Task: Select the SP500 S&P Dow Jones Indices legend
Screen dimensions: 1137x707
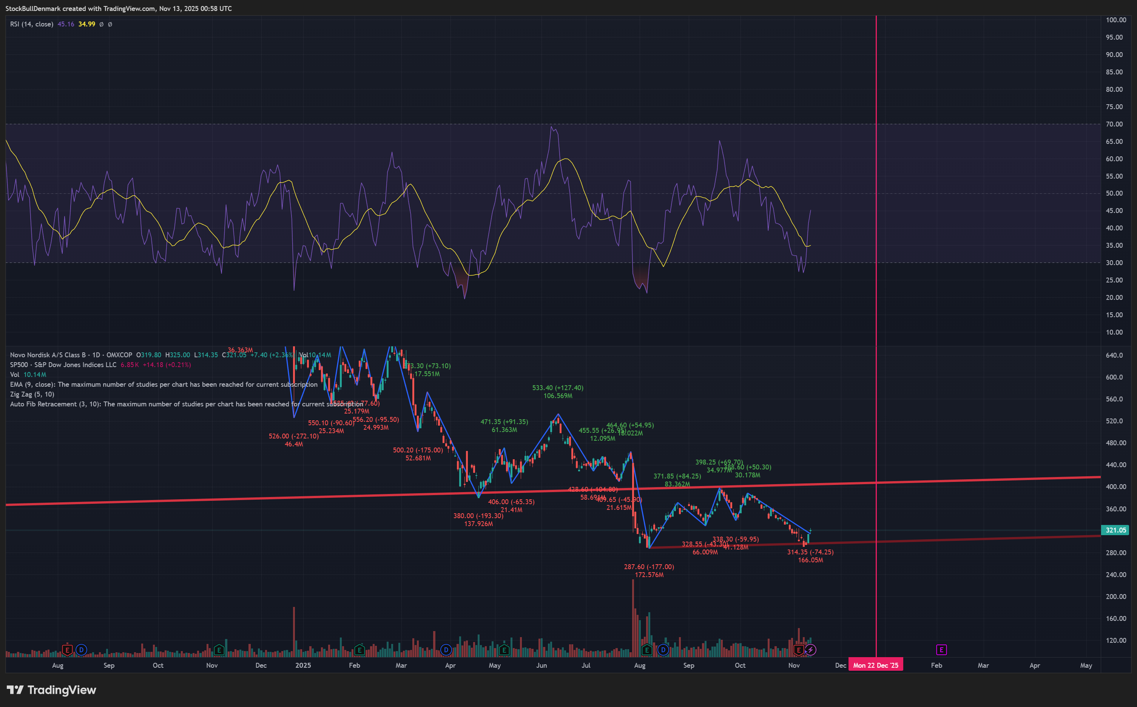Action: click(63, 365)
